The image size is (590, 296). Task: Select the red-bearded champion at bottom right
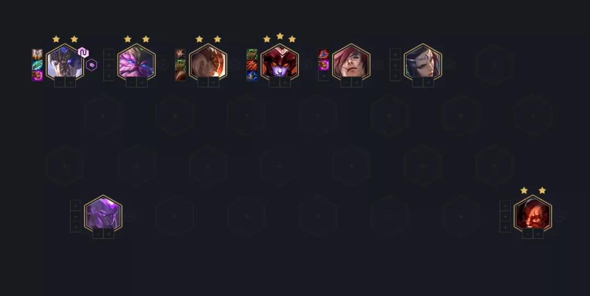click(x=533, y=213)
